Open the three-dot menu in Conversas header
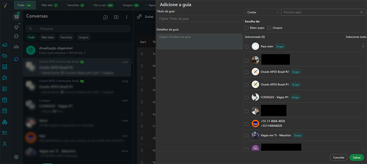The image size is (367, 164). tap(127, 17)
